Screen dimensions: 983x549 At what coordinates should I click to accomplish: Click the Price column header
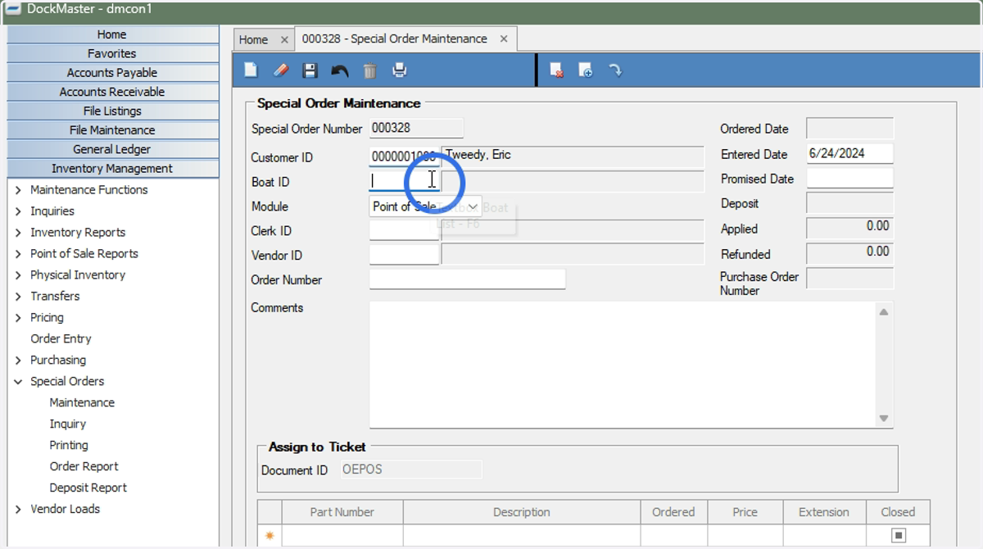pos(745,512)
